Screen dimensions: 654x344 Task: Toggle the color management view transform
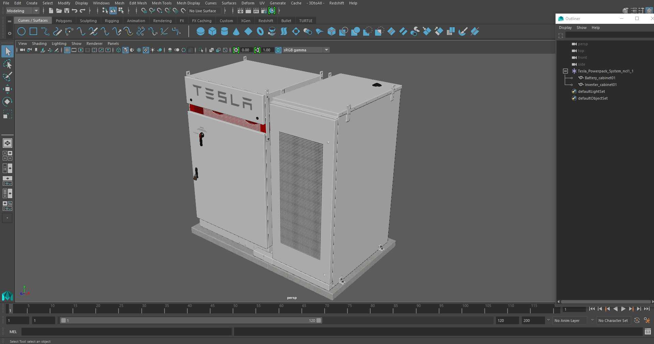[278, 50]
